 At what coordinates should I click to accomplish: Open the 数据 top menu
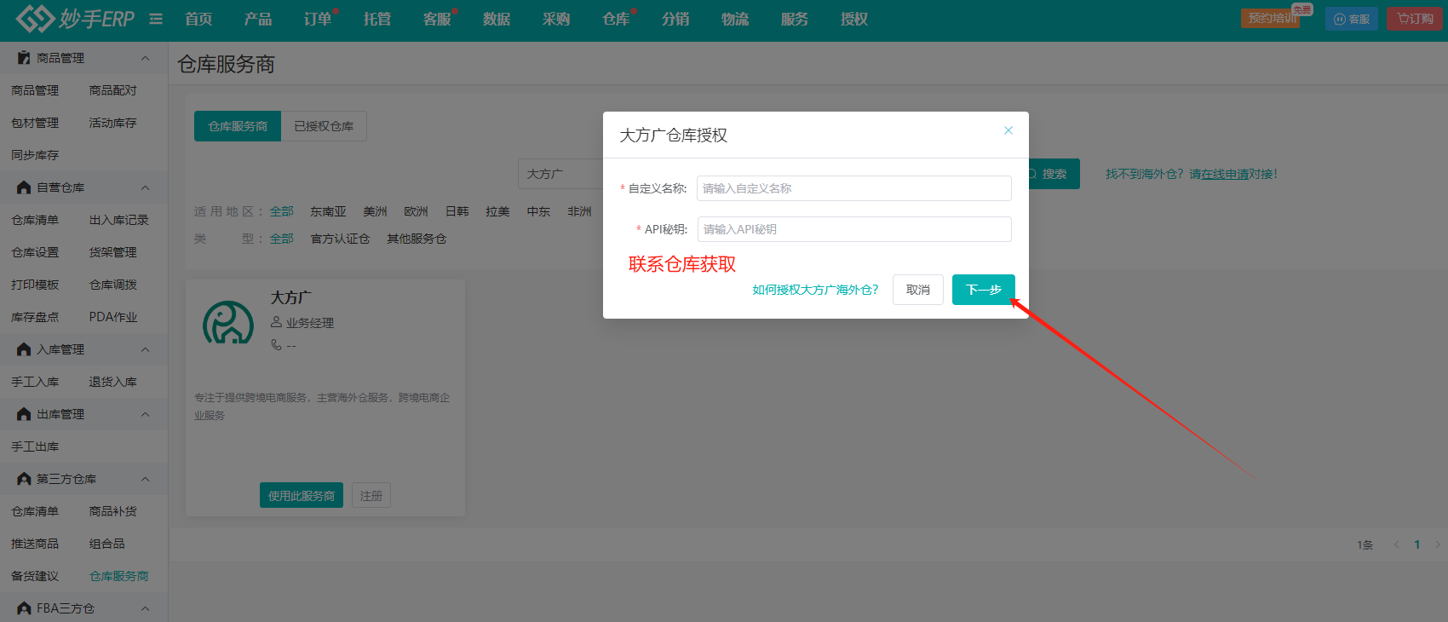tap(497, 19)
